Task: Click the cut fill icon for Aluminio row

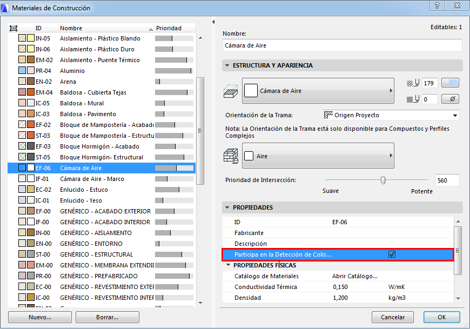Action: click(x=22, y=71)
